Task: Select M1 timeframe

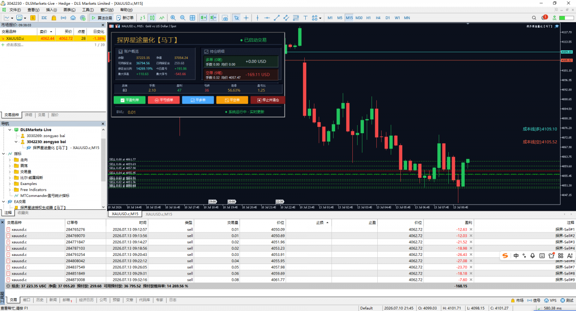Action: point(330,18)
